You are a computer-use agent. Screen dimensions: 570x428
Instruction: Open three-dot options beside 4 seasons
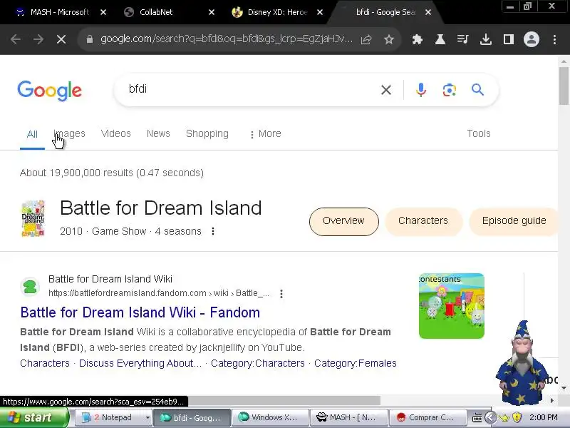(213, 231)
